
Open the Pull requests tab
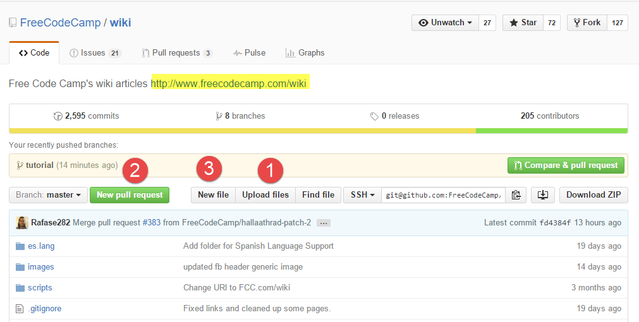pos(176,53)
